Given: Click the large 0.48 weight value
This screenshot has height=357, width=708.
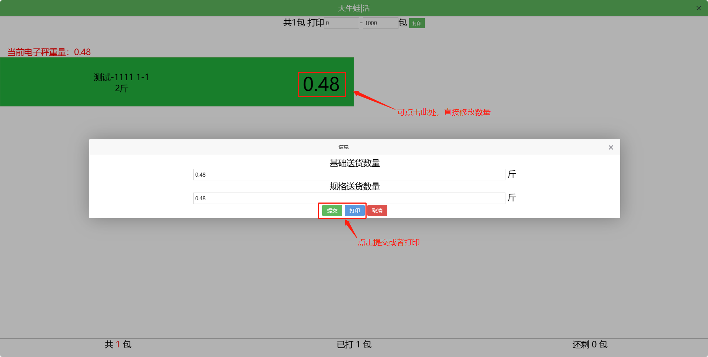Looking at the screenshot, I should 321,84.
